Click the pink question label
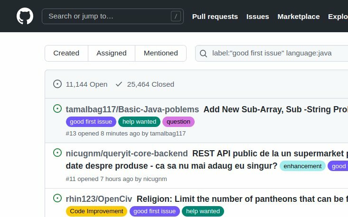348x217 pixels. pos(179,122)
